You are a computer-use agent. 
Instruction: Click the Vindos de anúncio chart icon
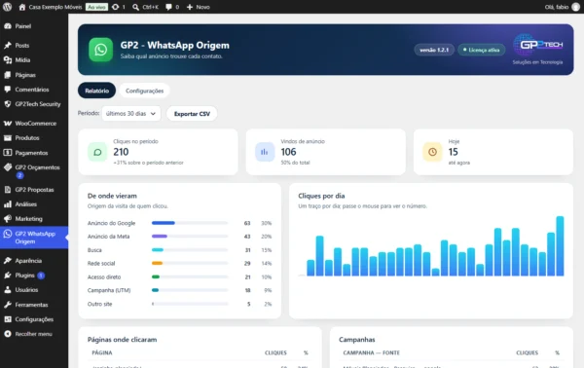pyautogui.click(x=265, y=152)
